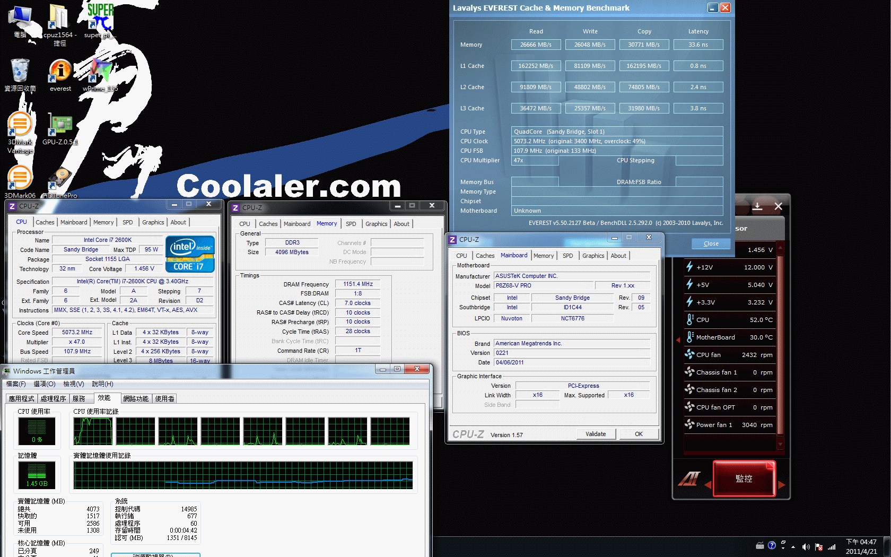Click the left arrow beside the 監控 button

(x=707, y=484)
